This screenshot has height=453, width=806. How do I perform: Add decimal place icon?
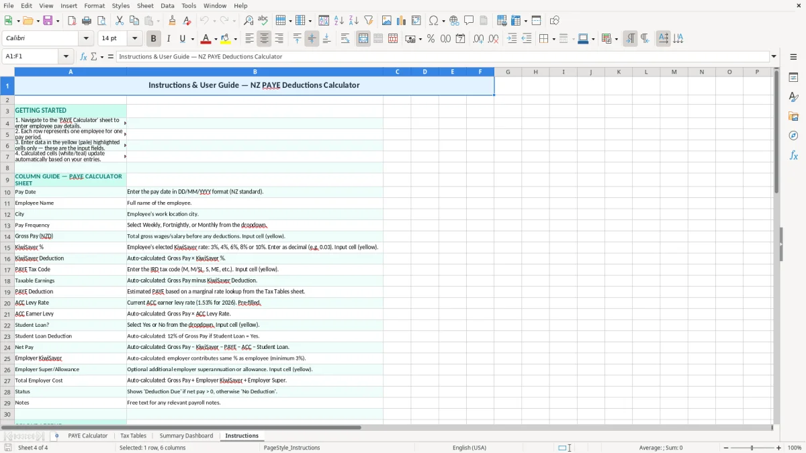478,39
